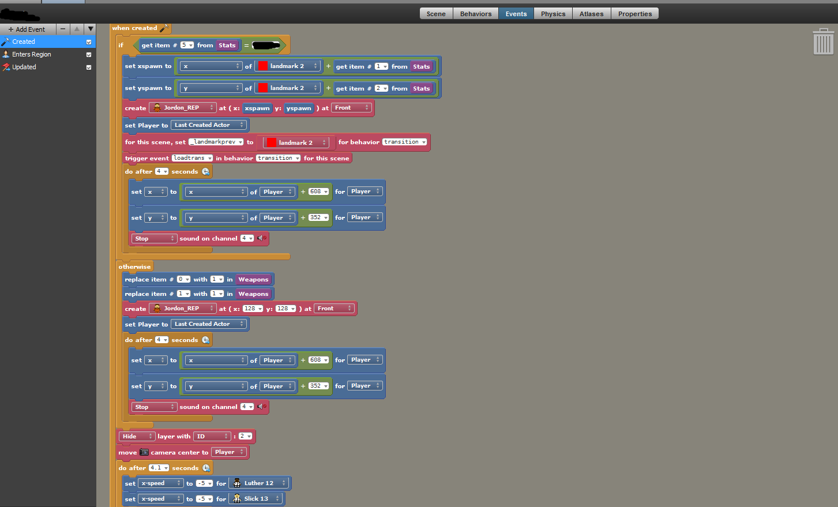
Task: Toggle the Updated event checkbox
Action: [89, 67]
